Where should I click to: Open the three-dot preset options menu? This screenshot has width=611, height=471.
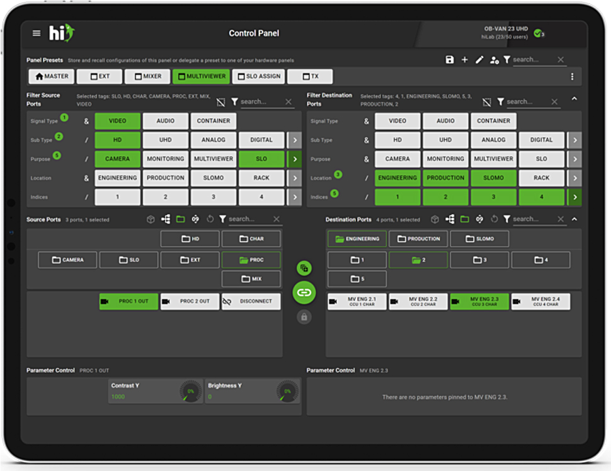(x=572, y=77)
